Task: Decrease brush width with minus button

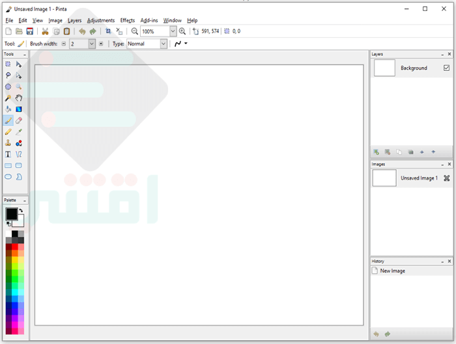Action: [x=64, y=44]
